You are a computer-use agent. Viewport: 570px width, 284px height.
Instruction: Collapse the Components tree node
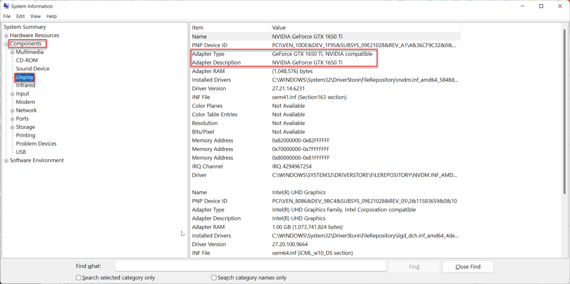point(6,44)
